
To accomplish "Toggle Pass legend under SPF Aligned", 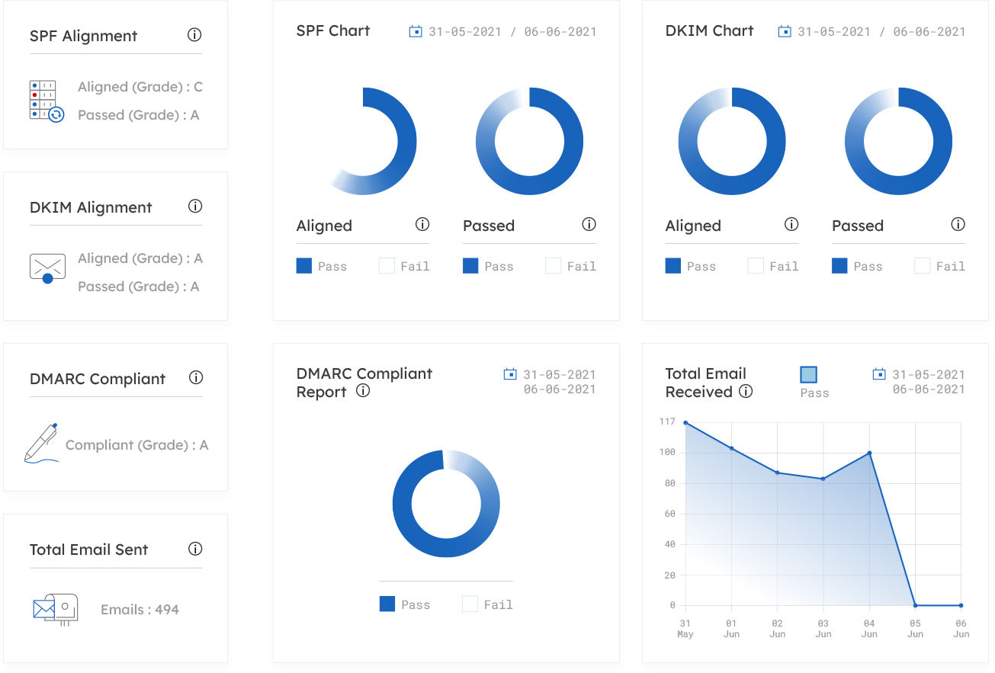I will coord(321,266).
